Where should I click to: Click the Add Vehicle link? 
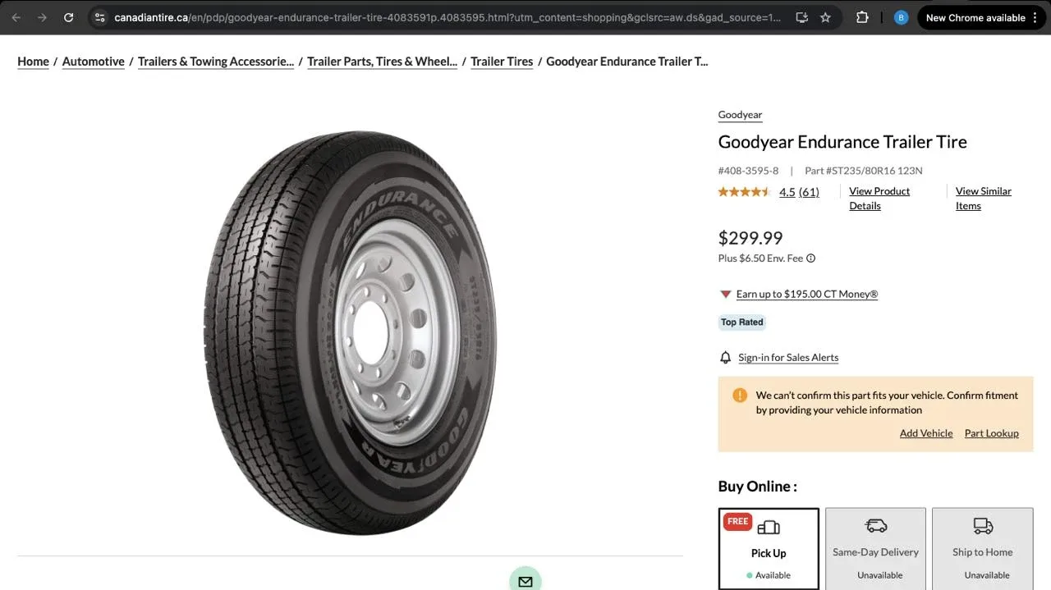[x=925, y=432]
